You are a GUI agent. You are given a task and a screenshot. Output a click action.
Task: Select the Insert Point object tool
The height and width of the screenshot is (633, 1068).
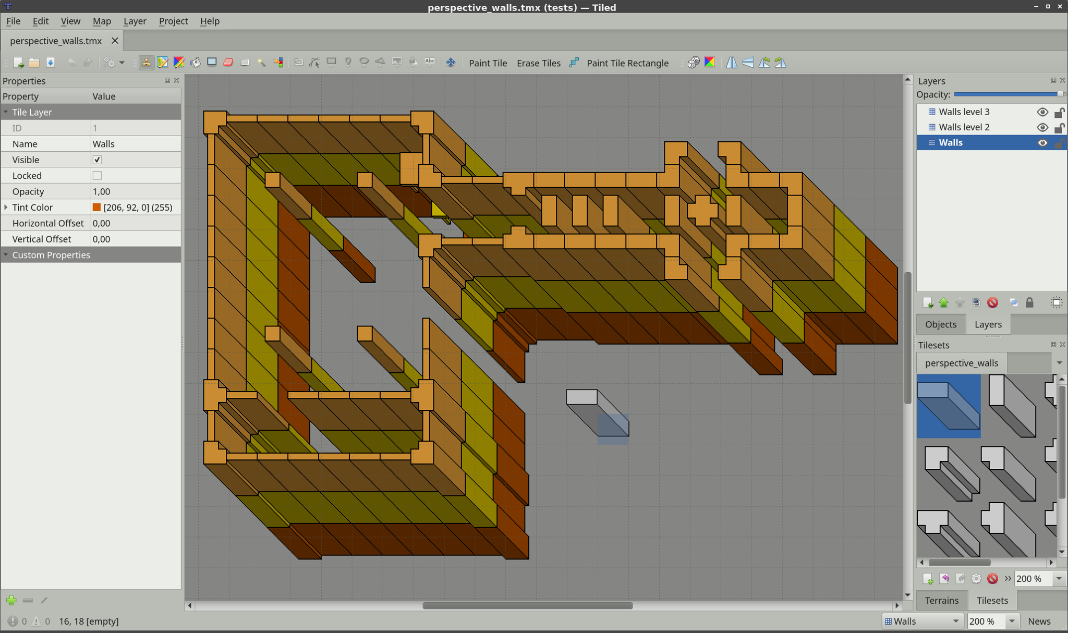(x=348, y=63)
